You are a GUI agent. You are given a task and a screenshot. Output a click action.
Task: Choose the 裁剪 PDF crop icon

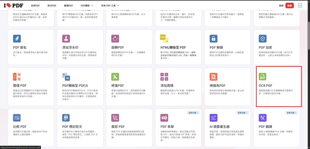pyautogui.click(x=115, y=118)
